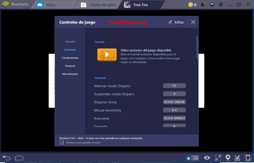Viewport: 254px width, 163px height.
Task: Click the Suspender modo Disparo label
Action: [x=114, y=94]
